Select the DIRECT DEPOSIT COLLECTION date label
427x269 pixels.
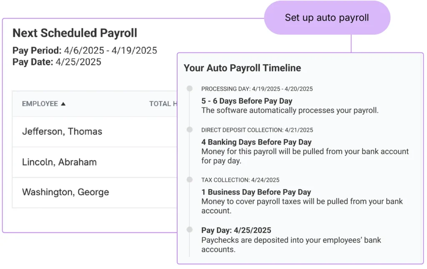click(257, 130)
